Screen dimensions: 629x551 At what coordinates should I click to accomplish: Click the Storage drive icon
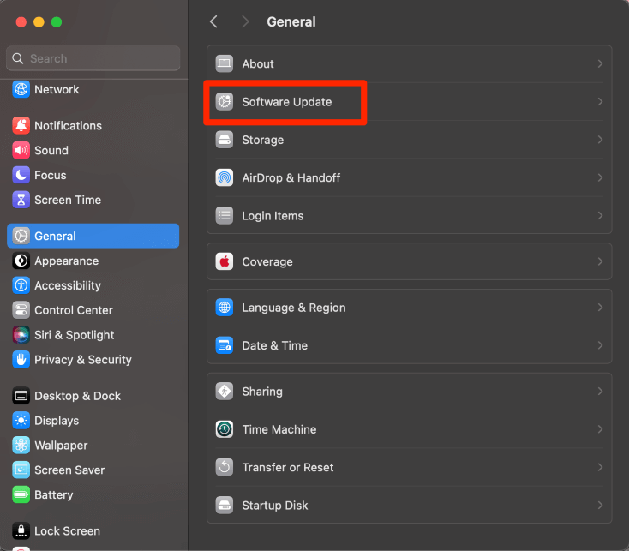(x=225, y=140)
